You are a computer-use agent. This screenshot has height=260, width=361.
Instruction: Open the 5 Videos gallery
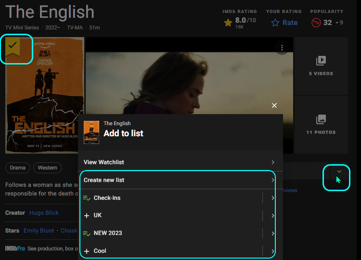[321, 66]
